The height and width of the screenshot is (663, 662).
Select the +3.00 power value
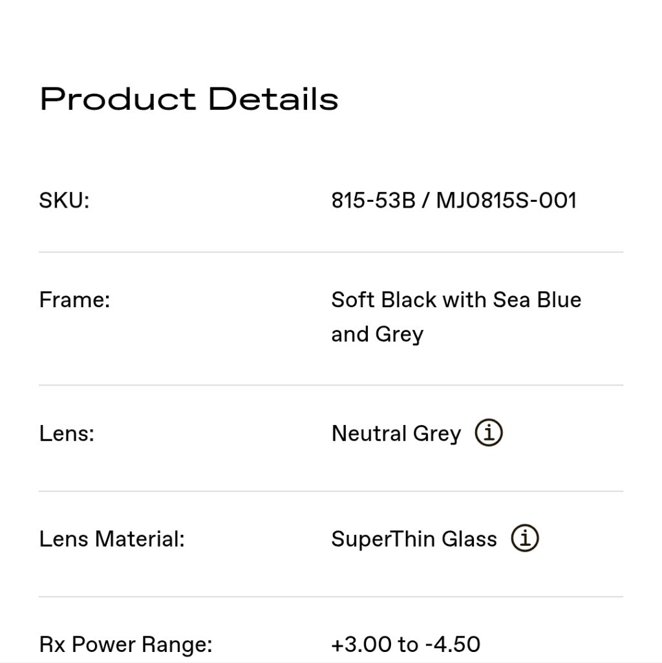click(x=361, y=644)
